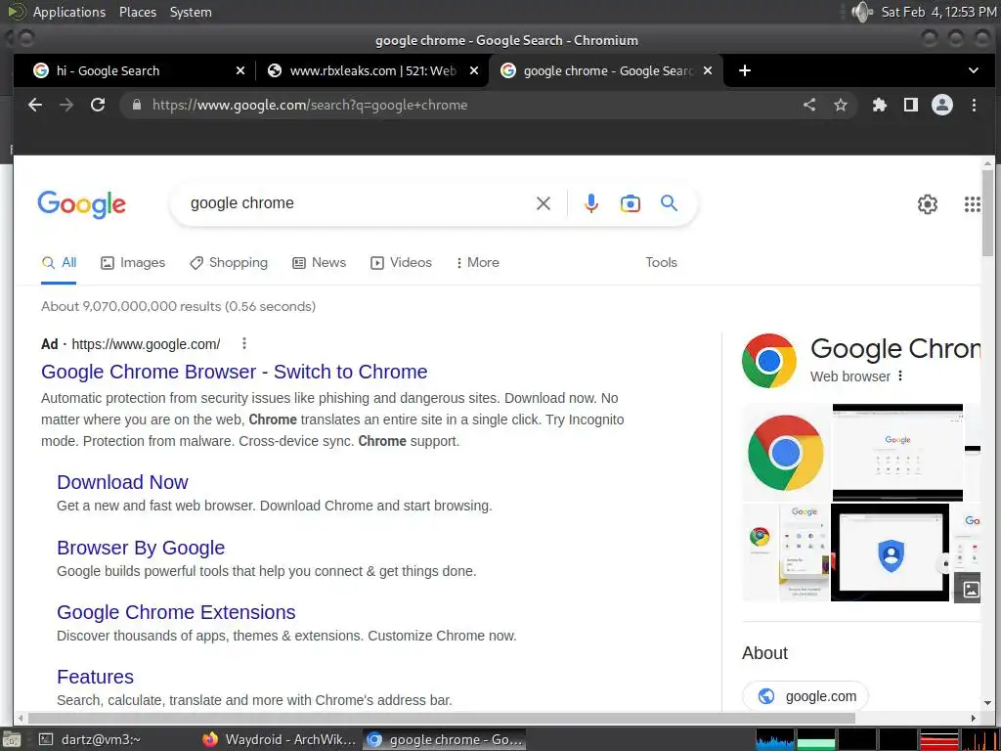Image resolution: width=1001 pixels, height=751 pixels.
Task: Clear the search box with the X icon
Action: [544, 203]
